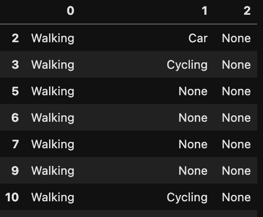Viewport: 263px width, 217px height.
Task: Select row index 7
Action: [15, 144]
